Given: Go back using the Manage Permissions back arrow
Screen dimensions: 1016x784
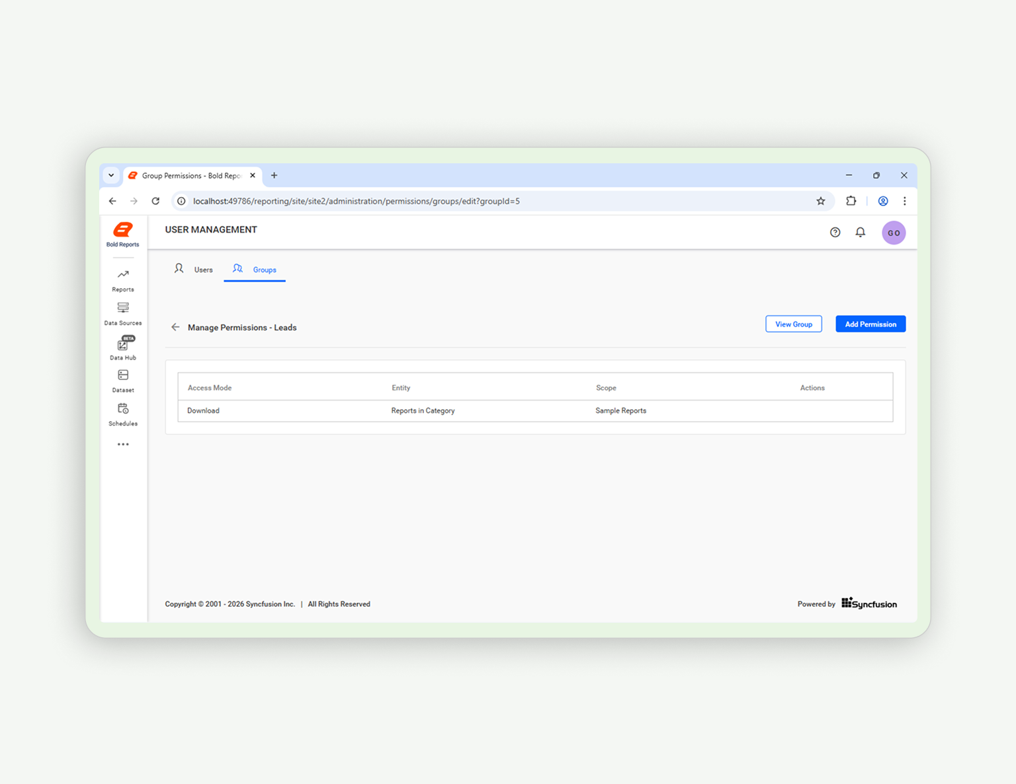Looking at the screenshot, I should coord(175,327).
